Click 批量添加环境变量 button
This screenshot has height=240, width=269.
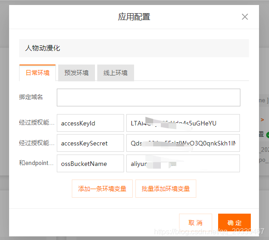(x=166, y=189)
